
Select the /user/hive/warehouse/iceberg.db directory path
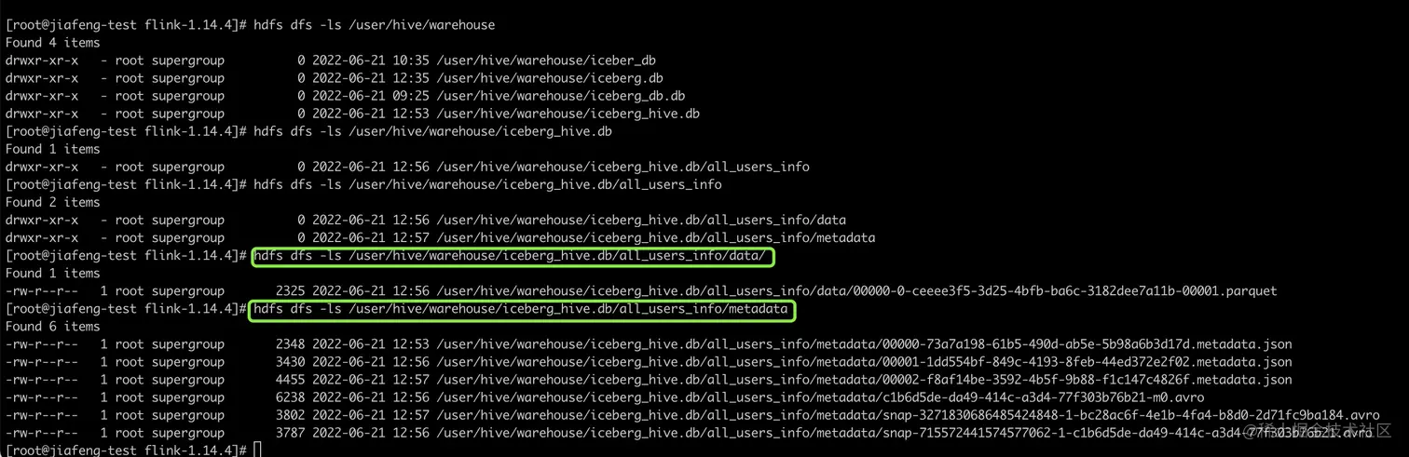coord(550,78)
